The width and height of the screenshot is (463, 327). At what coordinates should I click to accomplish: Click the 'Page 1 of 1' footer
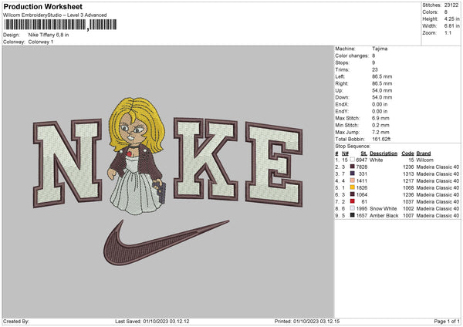[x=447, y=321]
